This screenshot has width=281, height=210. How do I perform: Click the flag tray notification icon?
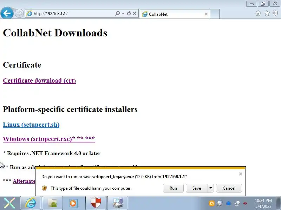220,203
